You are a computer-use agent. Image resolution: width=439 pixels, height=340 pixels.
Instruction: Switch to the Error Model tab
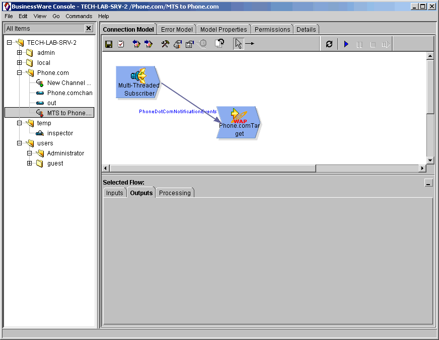tap(176, 30)
